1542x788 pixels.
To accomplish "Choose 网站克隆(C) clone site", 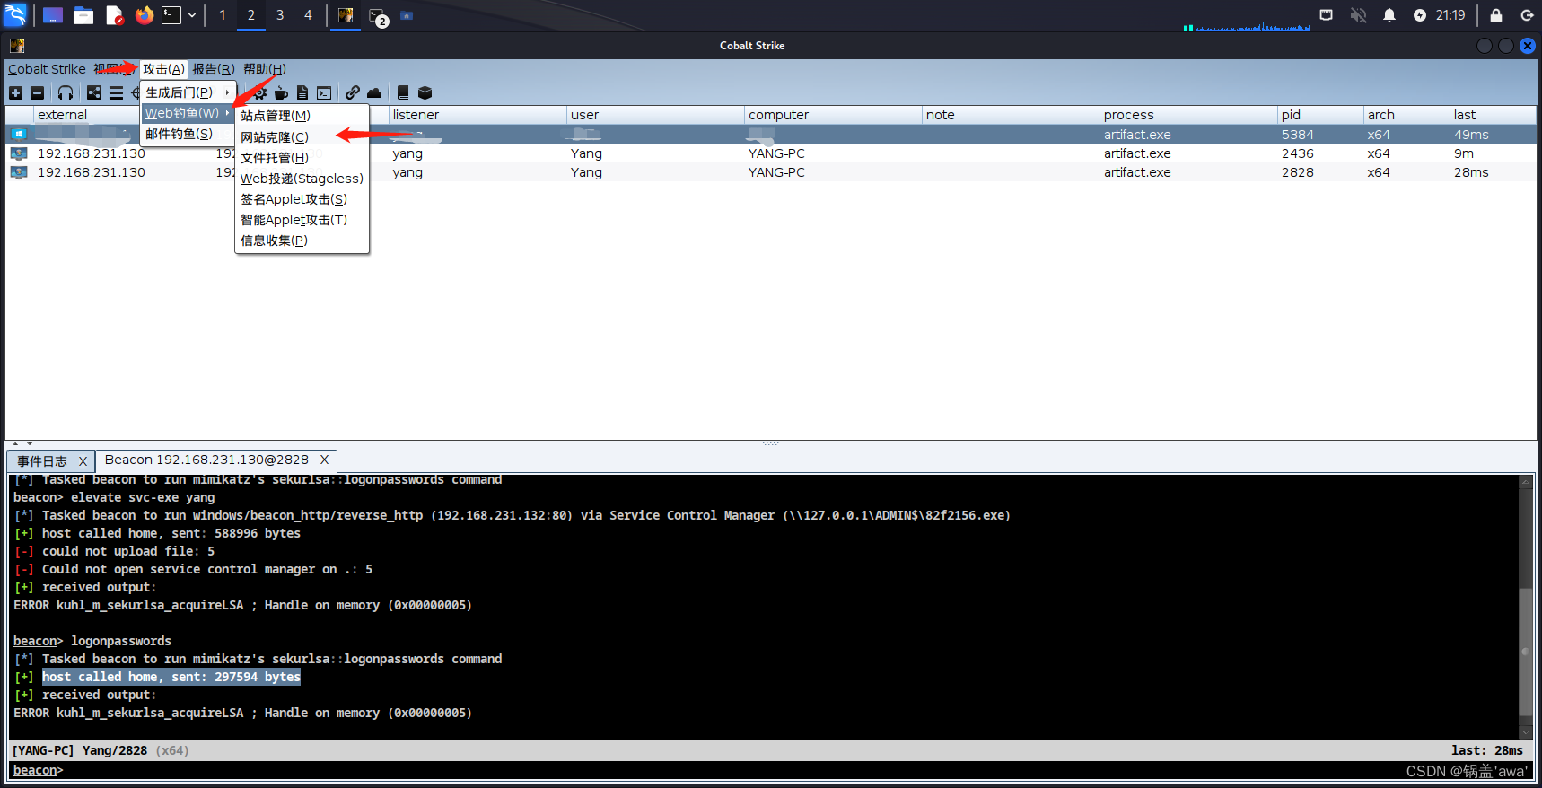I will pyautogui.click(x=302, y=137).
